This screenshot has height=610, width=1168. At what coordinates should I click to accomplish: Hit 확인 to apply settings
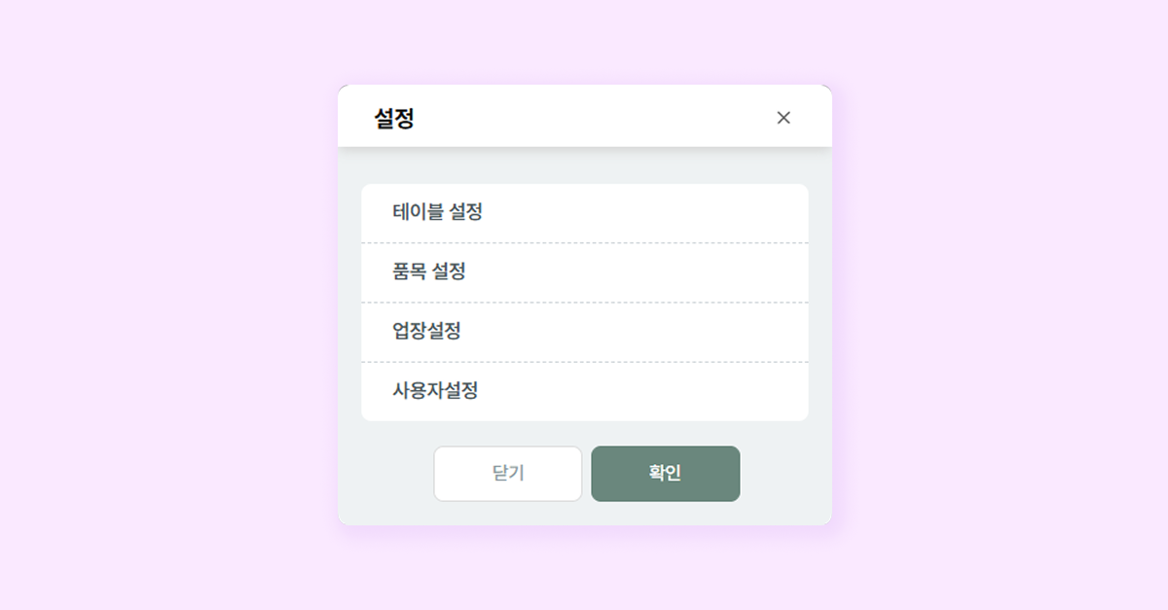[665, 474]
